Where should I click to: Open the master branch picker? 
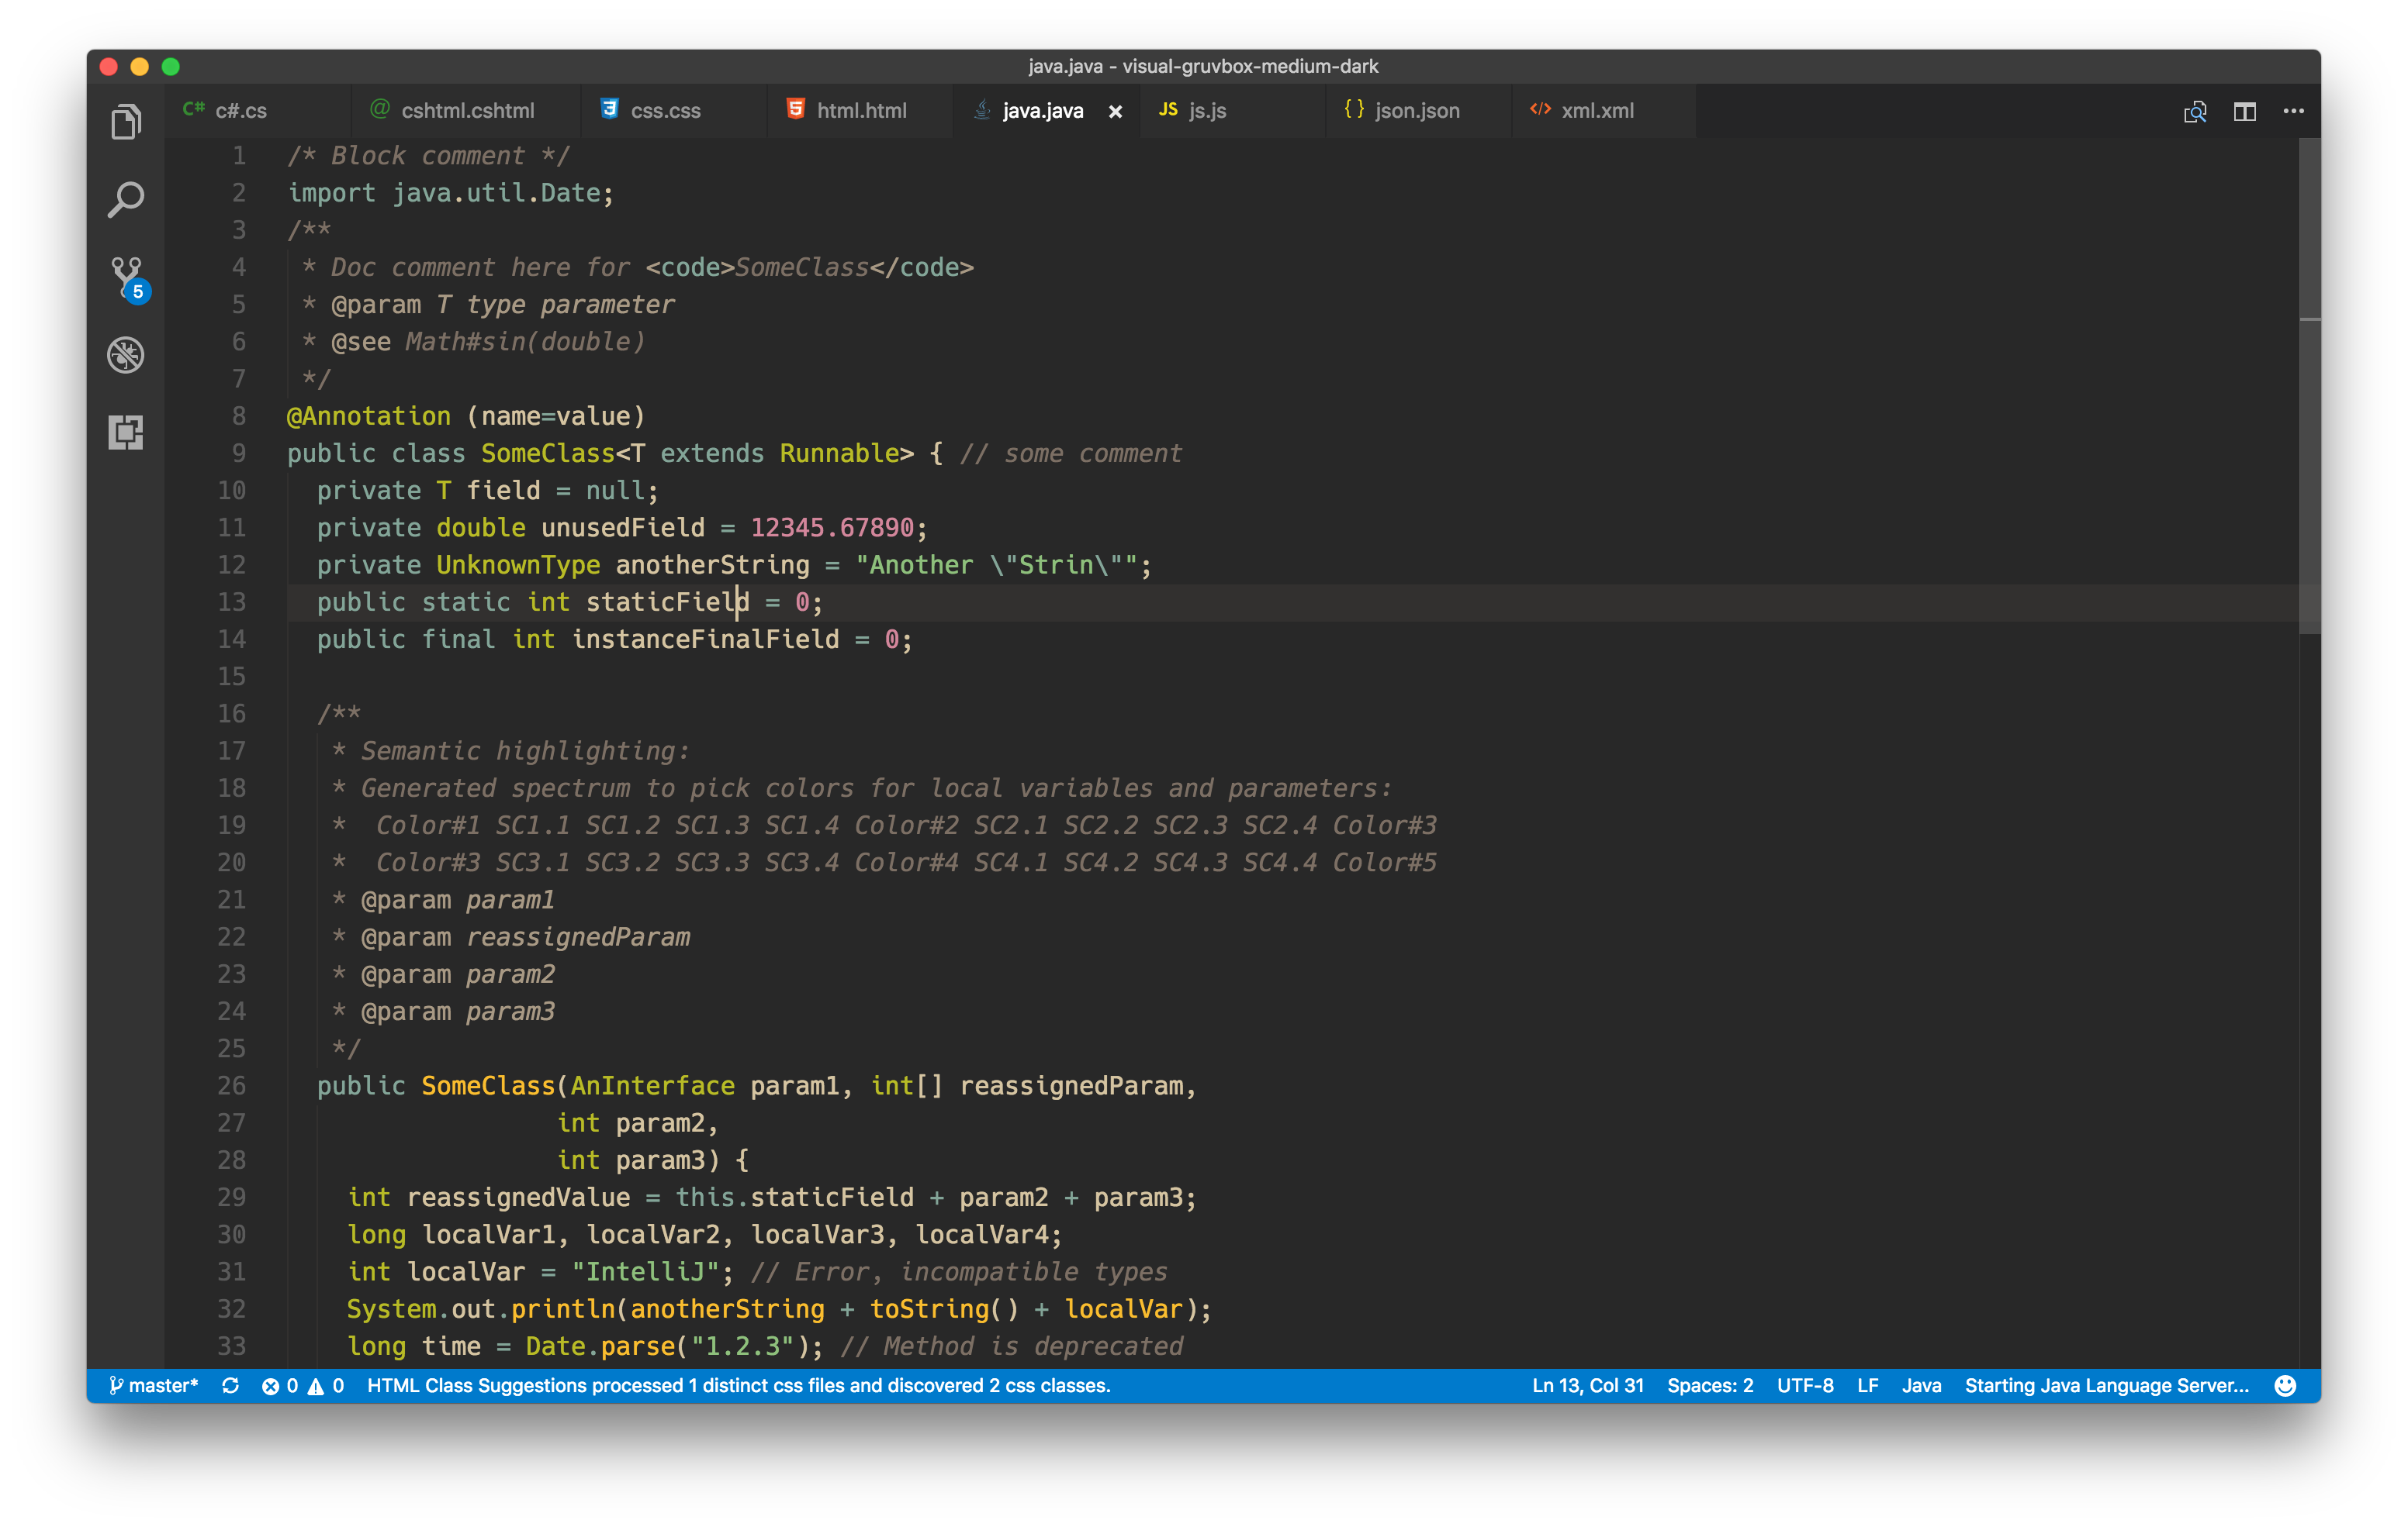[154, 1385]
